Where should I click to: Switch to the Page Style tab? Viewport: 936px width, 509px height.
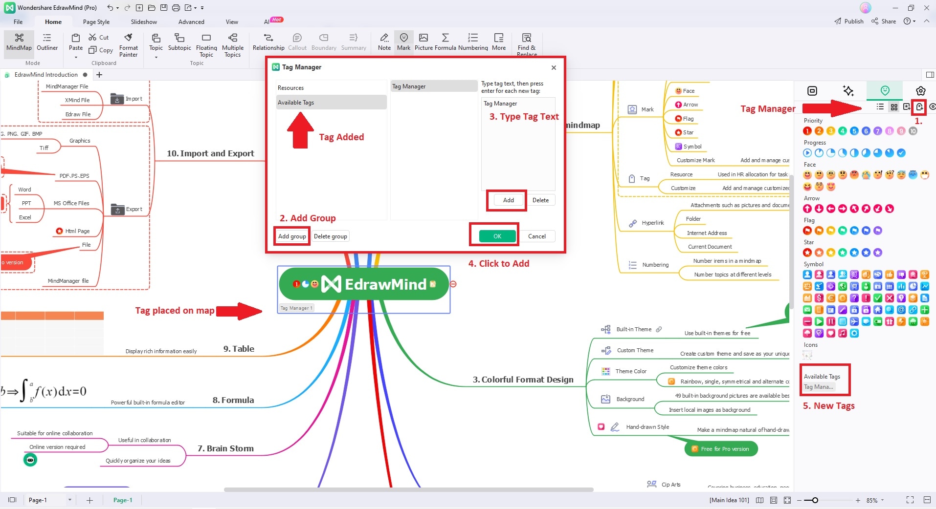click(x=96, y=22)
